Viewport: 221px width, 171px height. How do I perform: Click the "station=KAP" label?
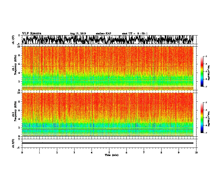click(x=104, y=34)
